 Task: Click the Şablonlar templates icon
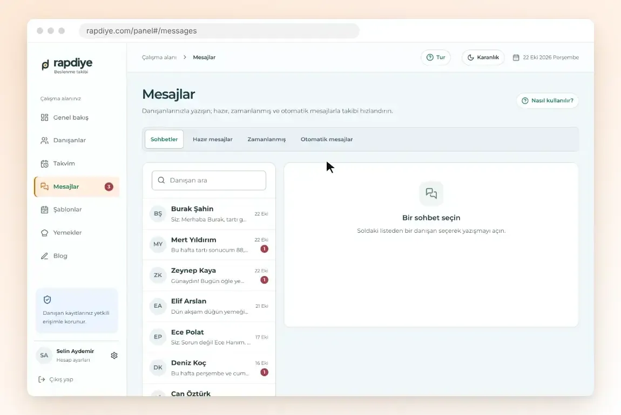[x=44, y=210]
